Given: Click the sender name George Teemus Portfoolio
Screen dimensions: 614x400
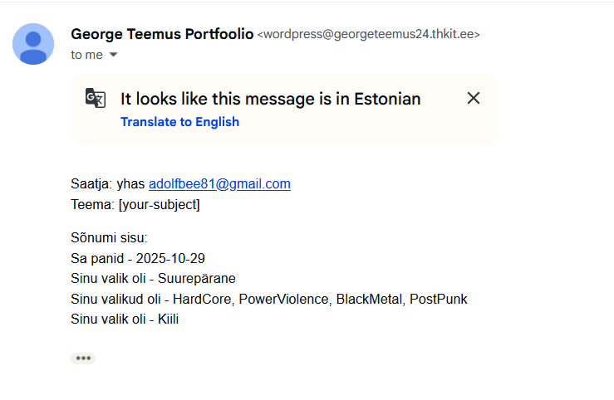Looking at the screenshot, I should pyautogui.click(x=162, y=34).
